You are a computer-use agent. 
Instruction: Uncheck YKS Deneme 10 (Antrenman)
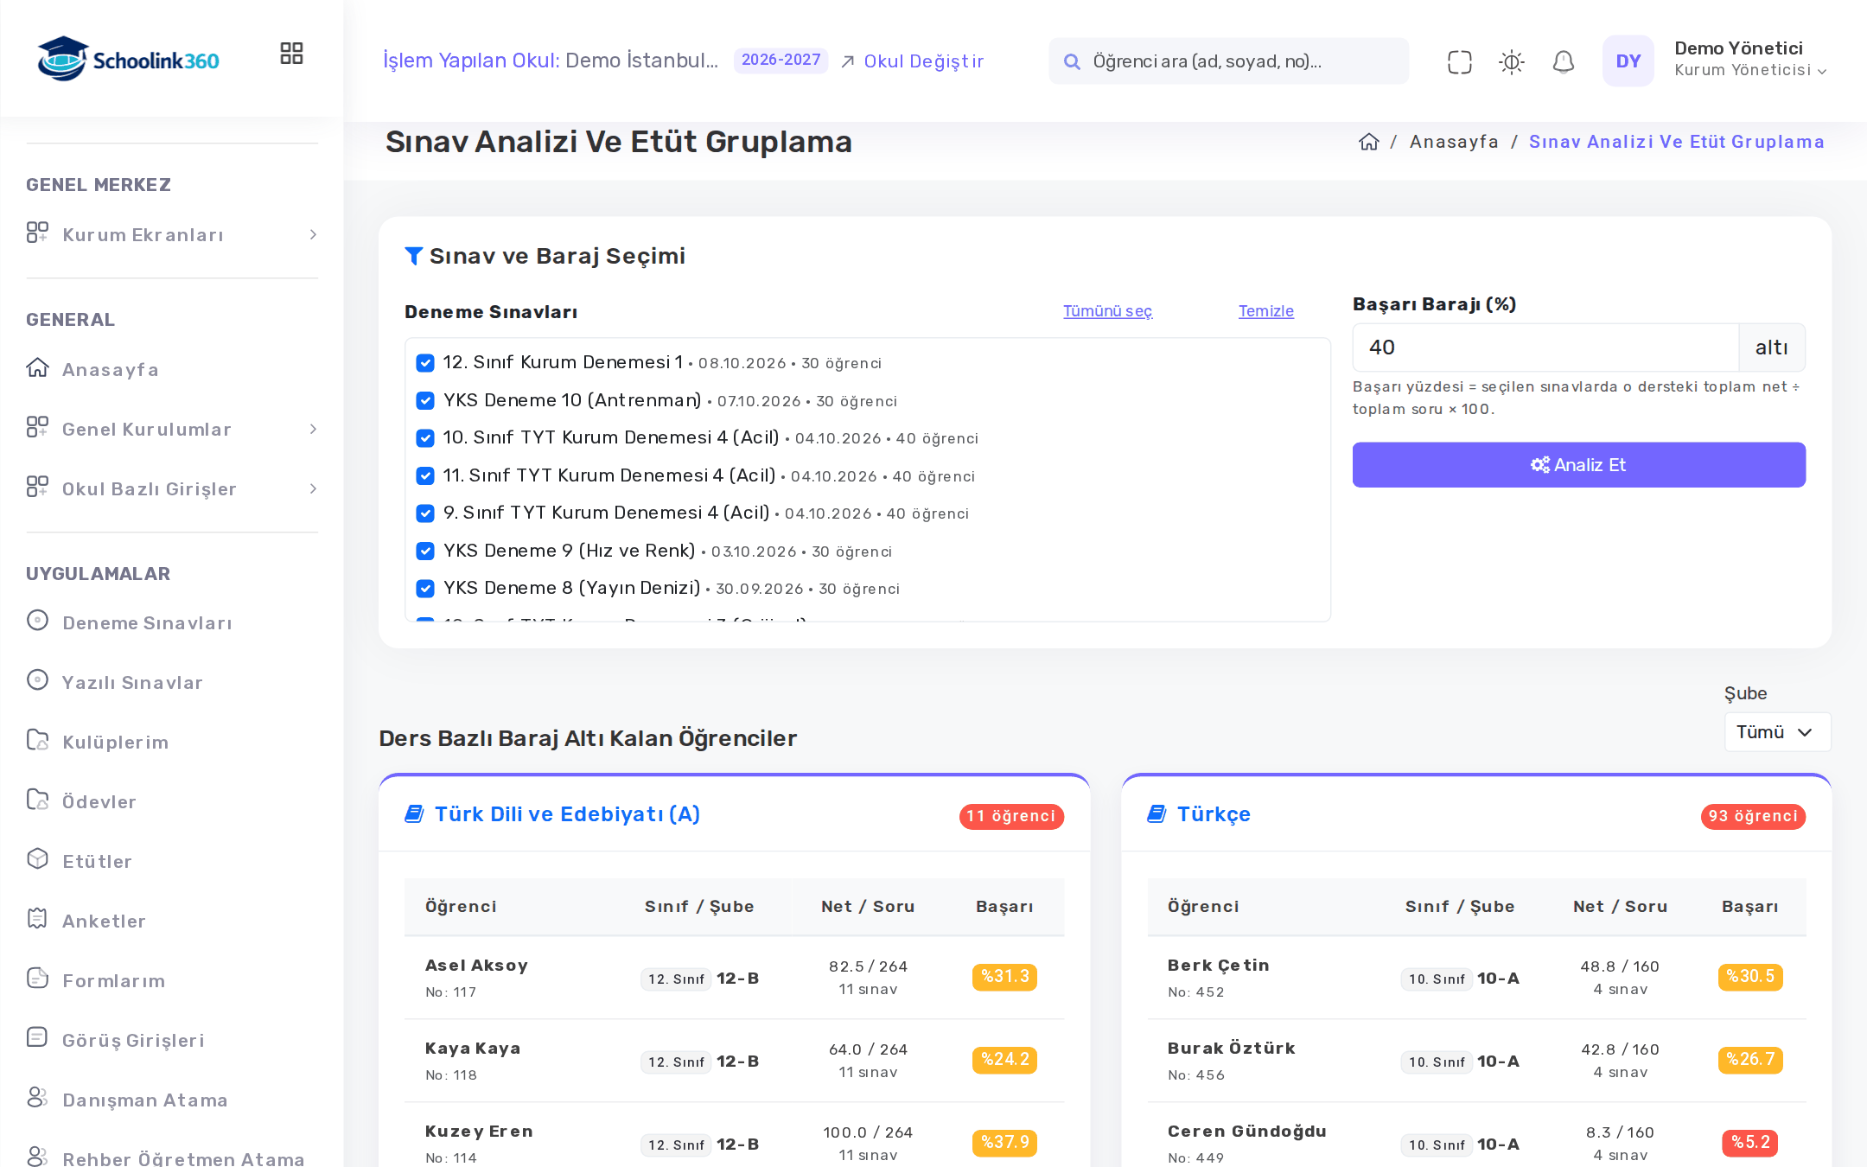pyautogui.click(x=424, y=400)
